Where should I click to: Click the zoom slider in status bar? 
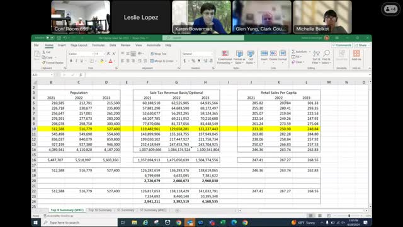(x=349, y=216)
